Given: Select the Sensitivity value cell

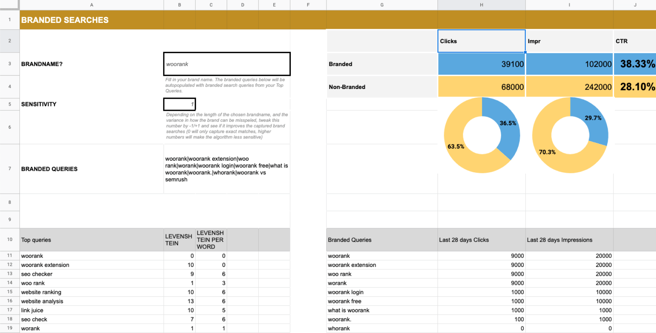Looking at the screenshot, I should click(x=179, y=104).
